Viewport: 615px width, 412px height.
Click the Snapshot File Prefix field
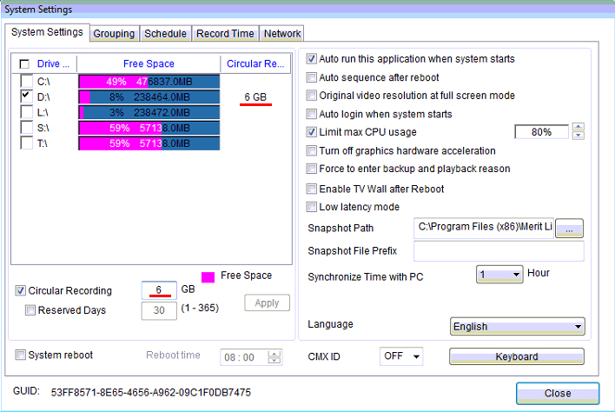click(x=499, y=252)
